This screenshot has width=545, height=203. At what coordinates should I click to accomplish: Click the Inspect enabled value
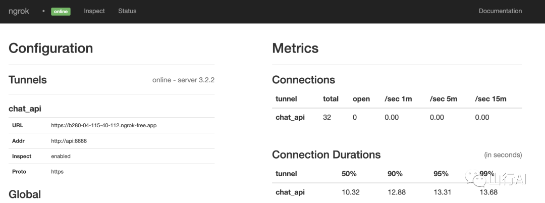61,157
